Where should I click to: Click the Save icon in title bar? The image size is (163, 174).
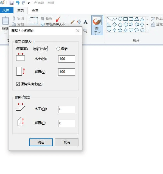pos(12,3)
